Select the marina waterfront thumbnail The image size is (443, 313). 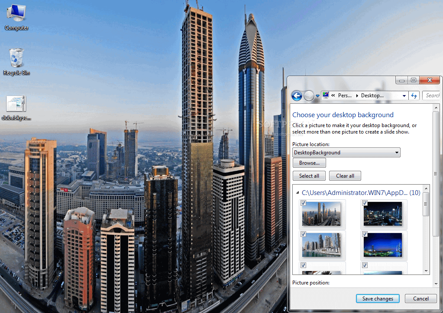pyautogui.click(x=321, y=245)
